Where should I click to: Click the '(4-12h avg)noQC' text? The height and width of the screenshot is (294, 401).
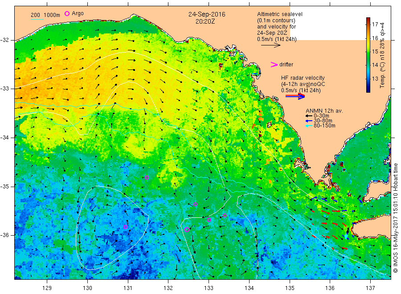(x=303, y=84)
